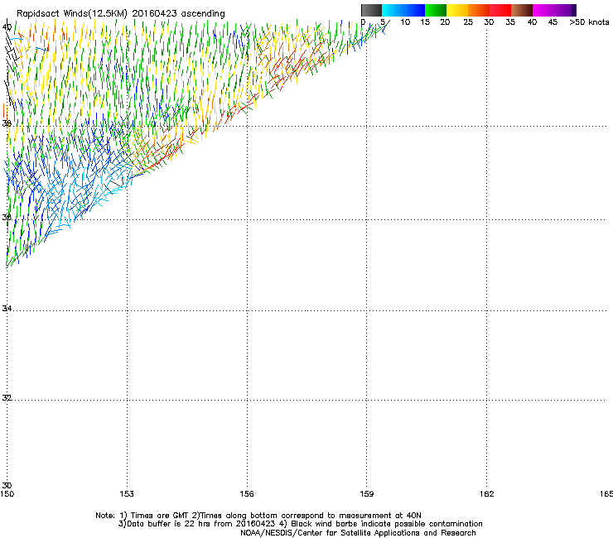613x538 pixels.
Task: Click the cyan 5-10 knots color swatch
Action: coord(393,10)
